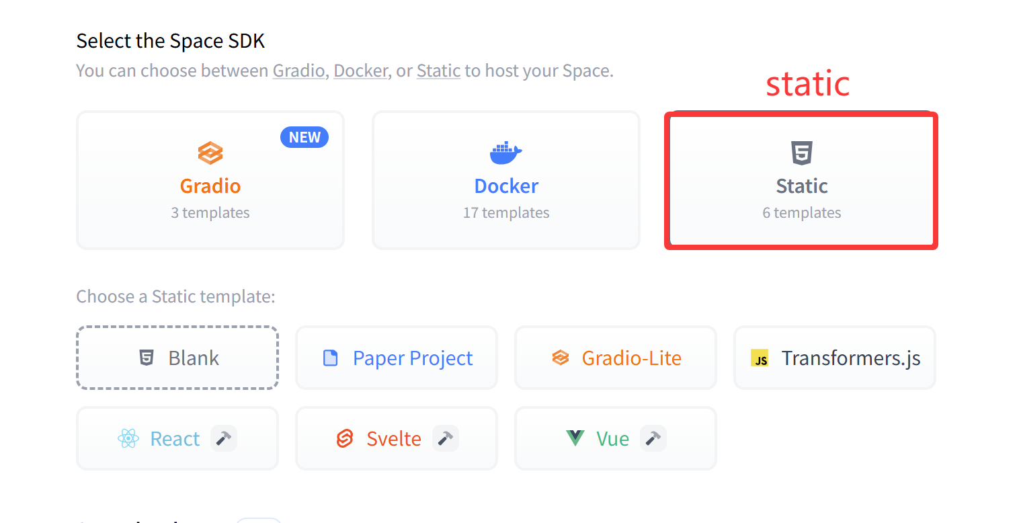
Task: Click the document icon beside Paper Project
Action: tap(331, 358)
